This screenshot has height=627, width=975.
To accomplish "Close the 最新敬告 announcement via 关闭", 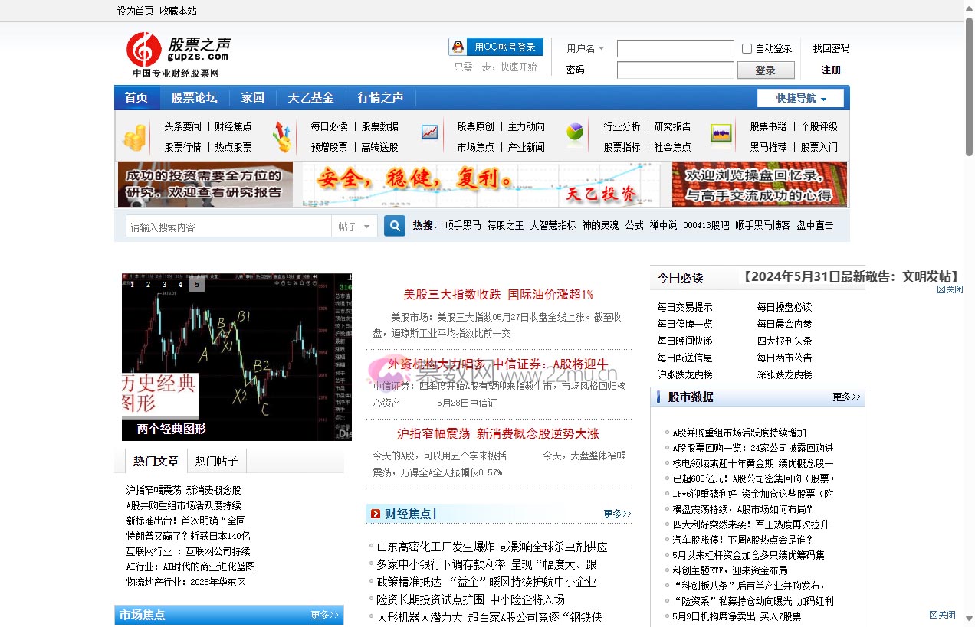I will (950, 290).
